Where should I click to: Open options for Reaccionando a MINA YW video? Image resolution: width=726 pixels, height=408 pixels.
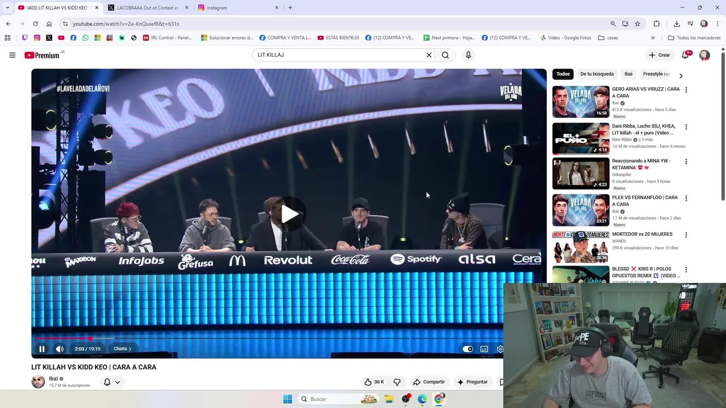(x=686, y=161)
